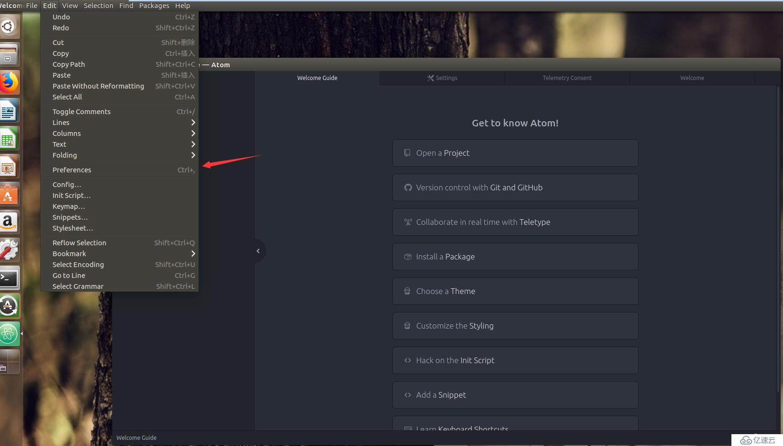Click Teletype antenna icon
The height and width of the screenshot is (446, 783).
pos(408,222)
